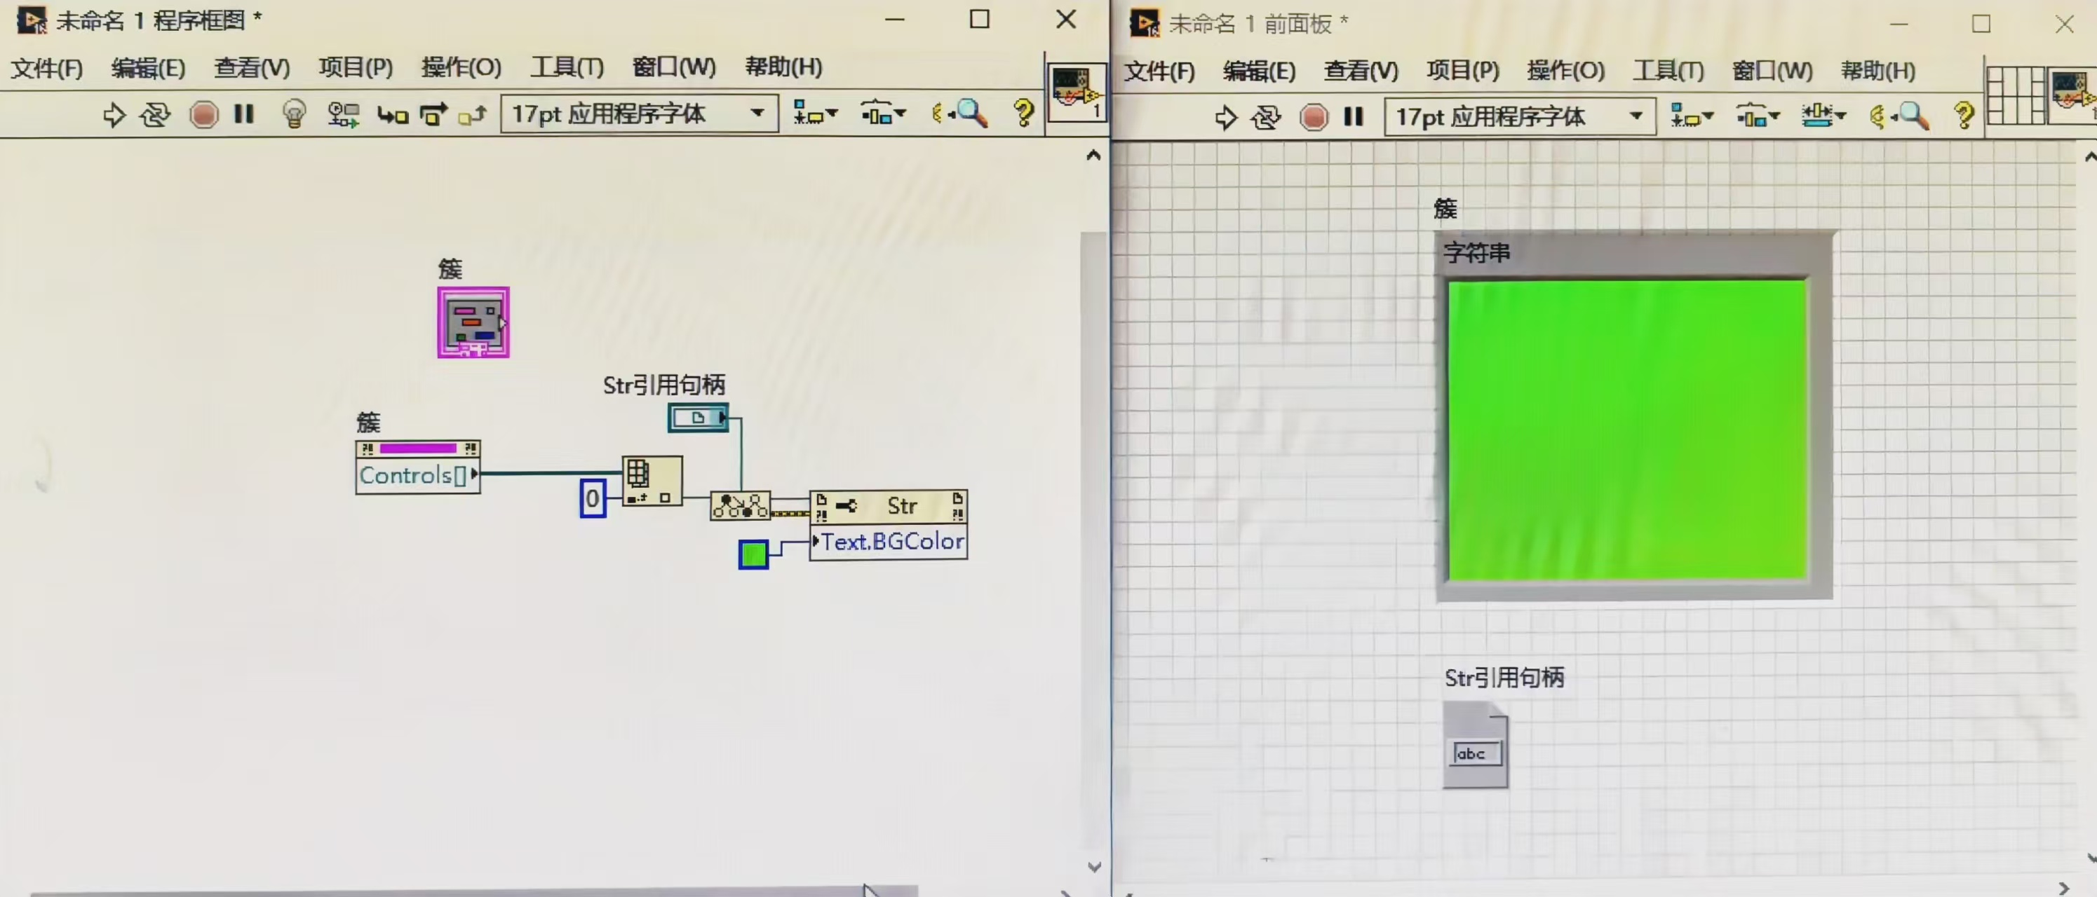Screen dimensions: 2097x897
Task: Click Step Over debugging icon
Action: 433,115
